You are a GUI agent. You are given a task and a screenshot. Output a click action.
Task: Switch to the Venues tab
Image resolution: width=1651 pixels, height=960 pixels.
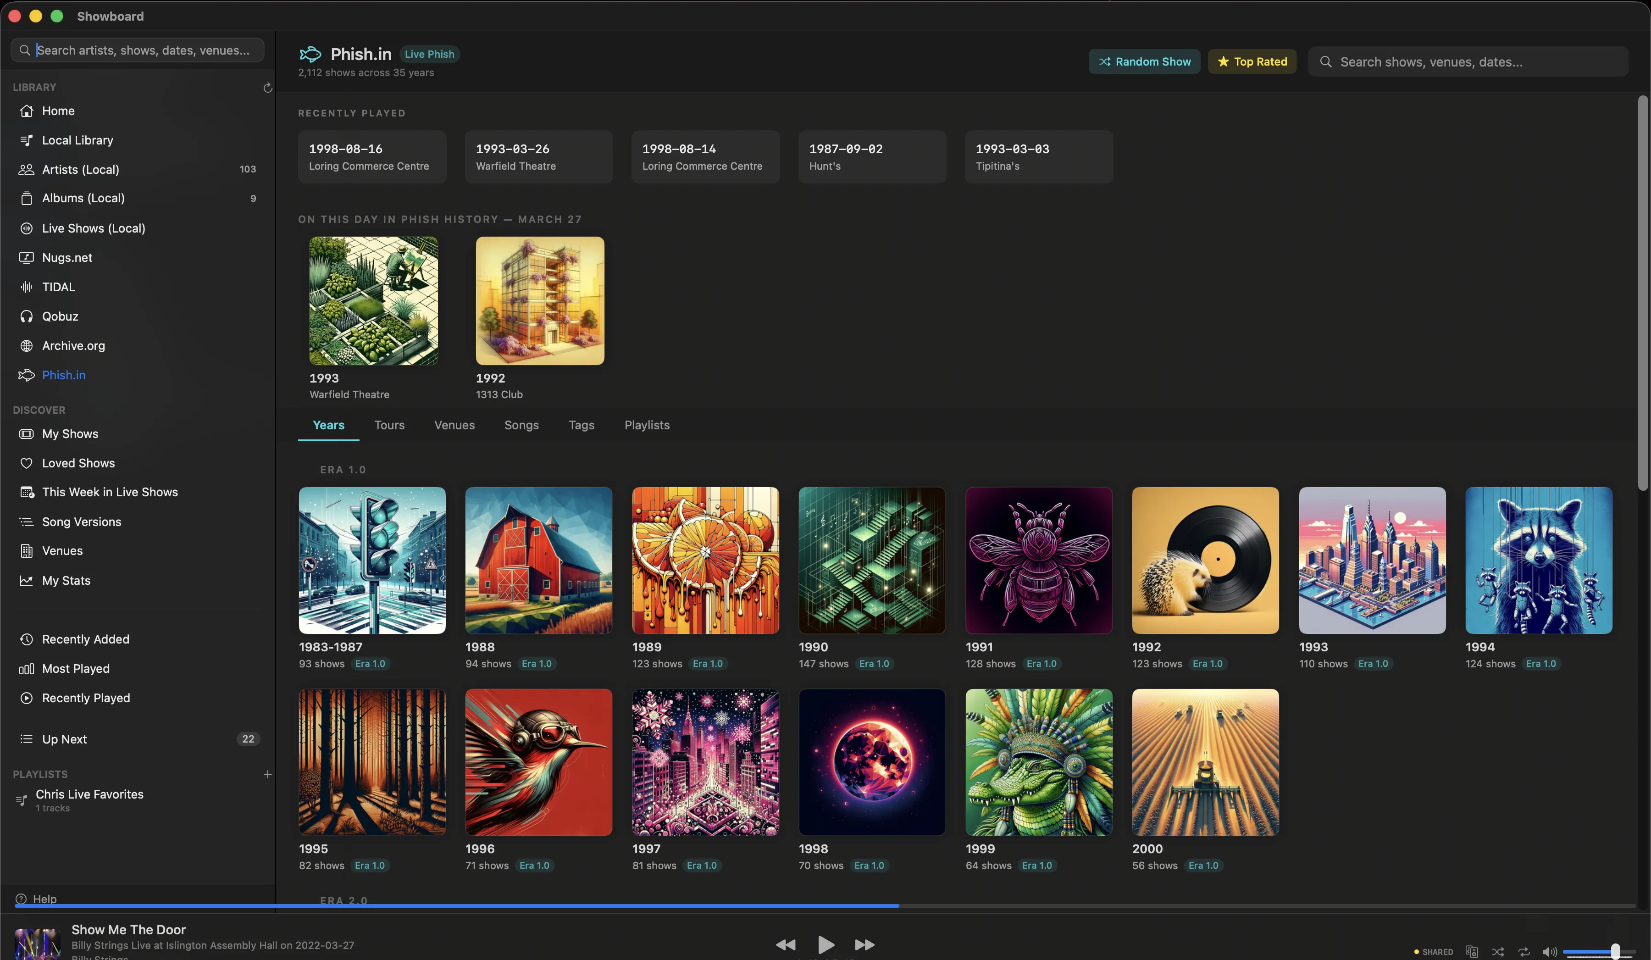[x=454, y=425]
